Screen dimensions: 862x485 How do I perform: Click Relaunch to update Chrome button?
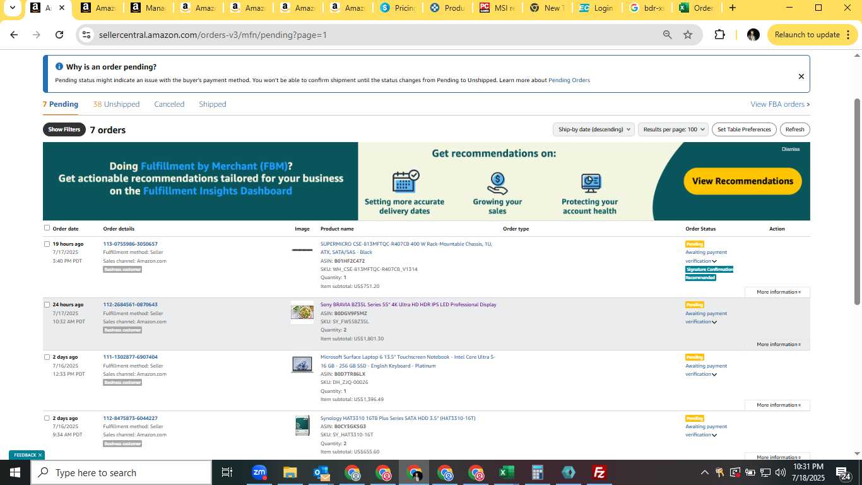(x=813, y=35)
